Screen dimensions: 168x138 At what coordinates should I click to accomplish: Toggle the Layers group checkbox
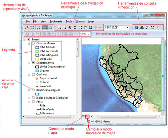[x=29, y=39]
